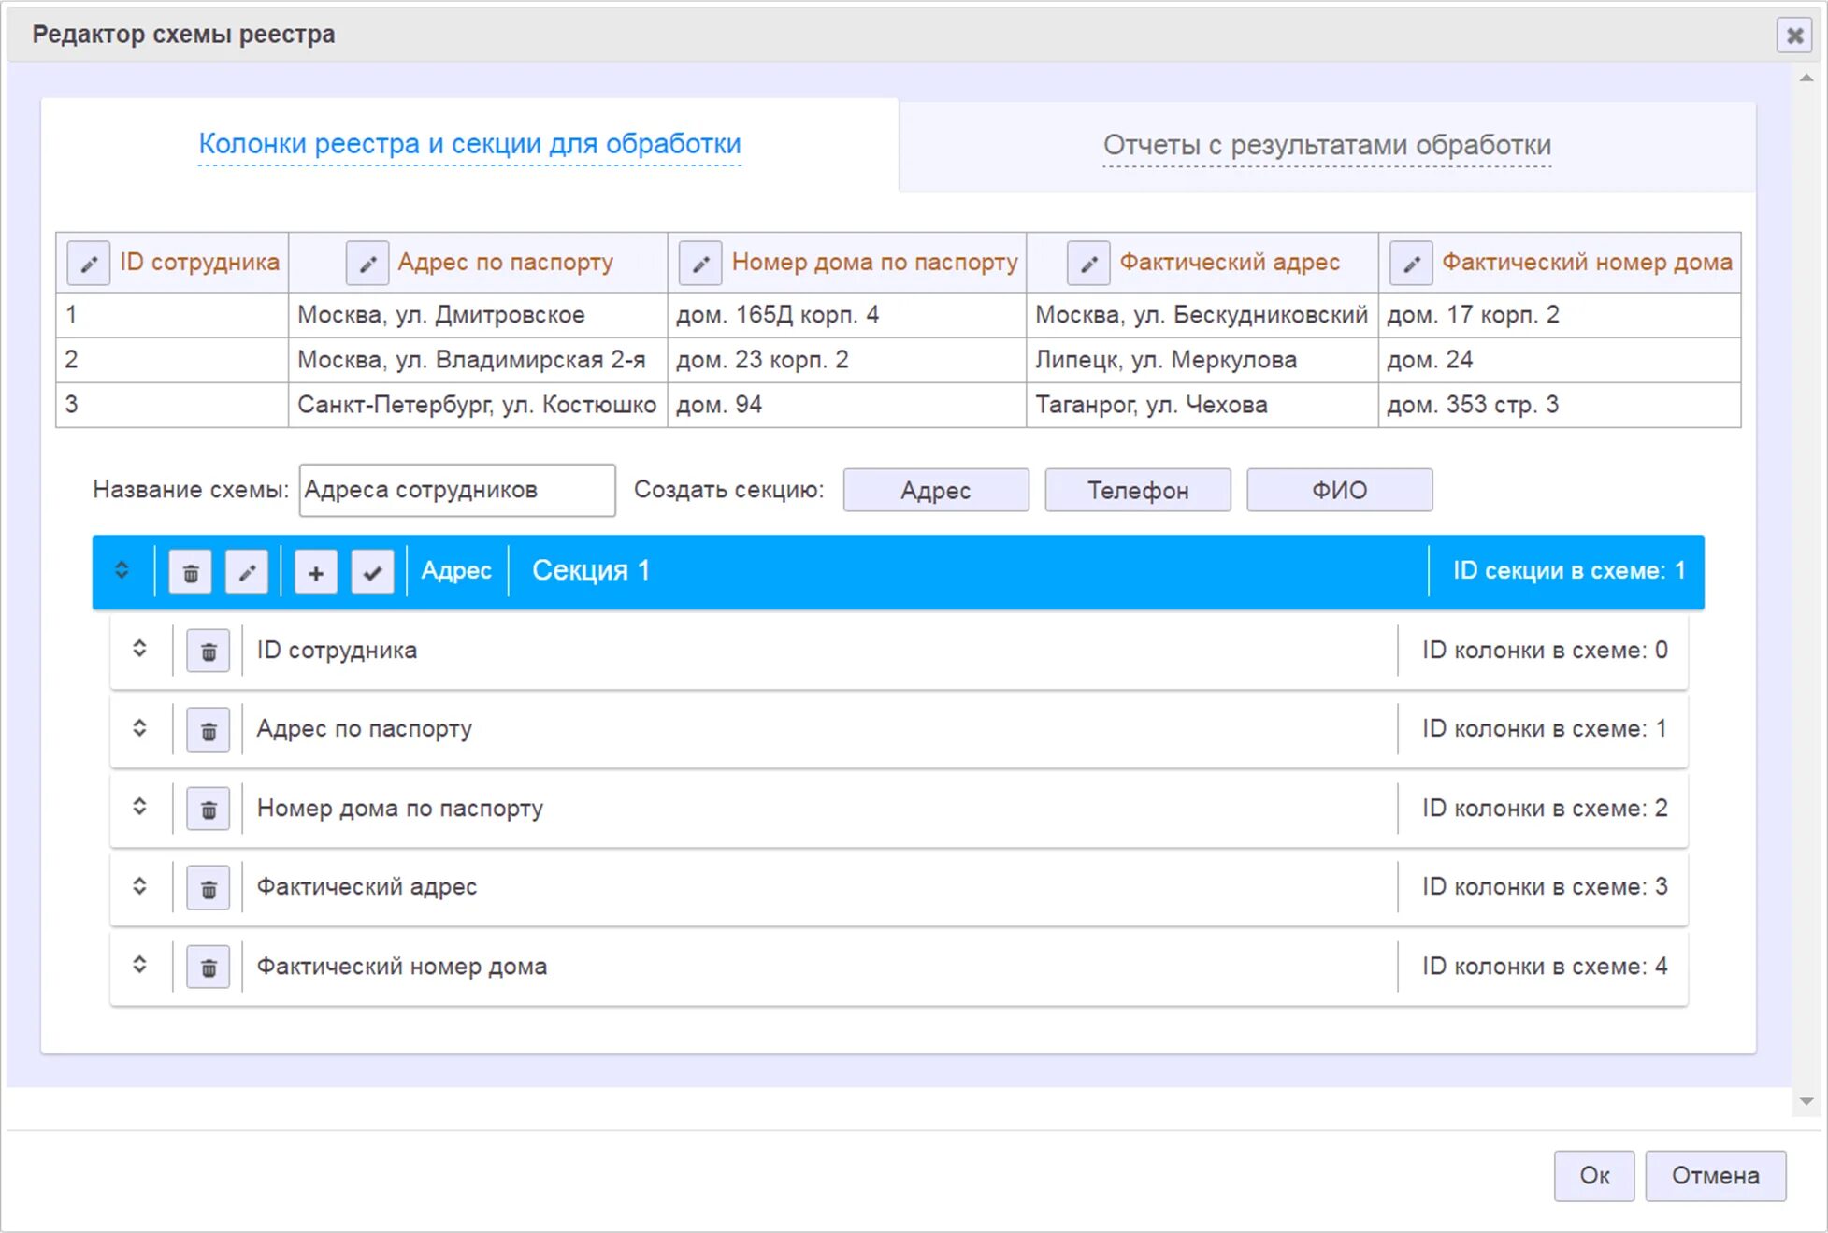
Task: Select cell Липецк, ул. Меркулова
Action: click(1202, 360)
